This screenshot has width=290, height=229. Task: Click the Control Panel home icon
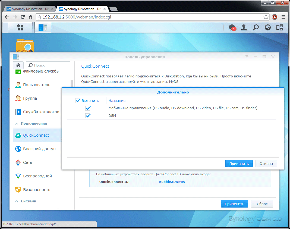click(x=18, y=65)
